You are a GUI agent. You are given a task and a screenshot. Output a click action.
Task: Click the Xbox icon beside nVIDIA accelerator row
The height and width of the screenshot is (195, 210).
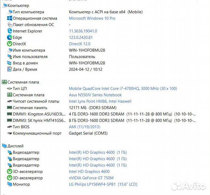click(9, 178)
